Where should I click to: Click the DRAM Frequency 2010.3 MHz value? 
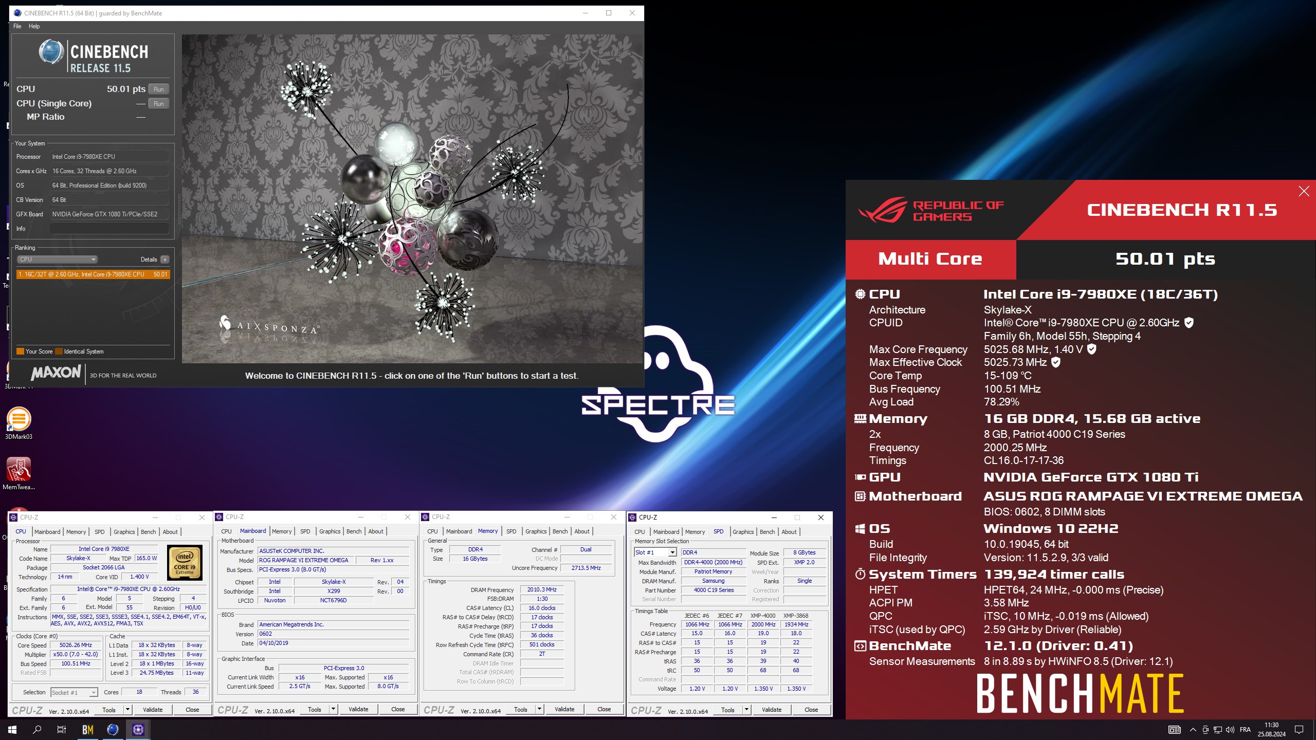542,589
